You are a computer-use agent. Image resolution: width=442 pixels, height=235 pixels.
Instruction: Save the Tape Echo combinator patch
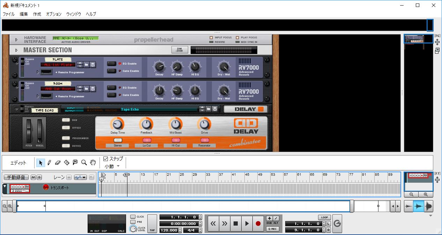pyautogui.click(x=215, y=109)
